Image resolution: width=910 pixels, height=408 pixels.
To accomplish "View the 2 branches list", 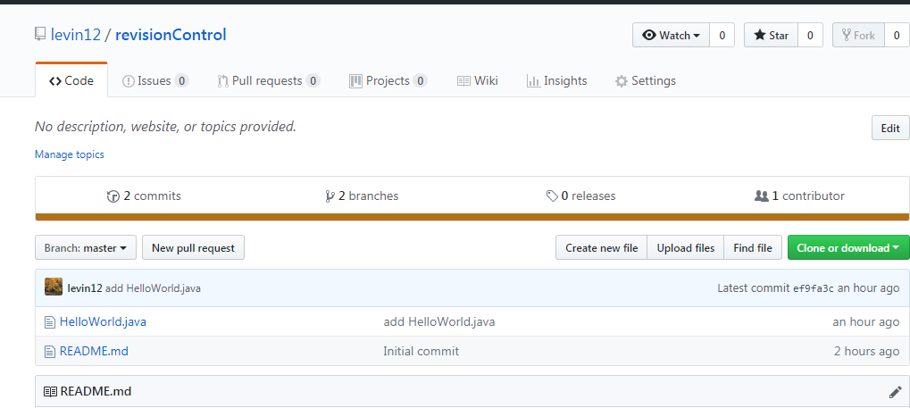I will click(363, 196).
